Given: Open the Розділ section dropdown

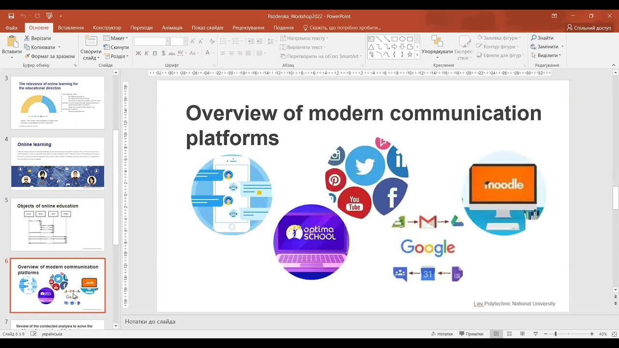Looking at the screenshot, I should coord(116,56).
